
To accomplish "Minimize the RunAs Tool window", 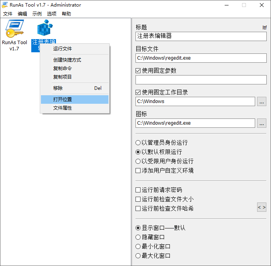I will point(227,5).
